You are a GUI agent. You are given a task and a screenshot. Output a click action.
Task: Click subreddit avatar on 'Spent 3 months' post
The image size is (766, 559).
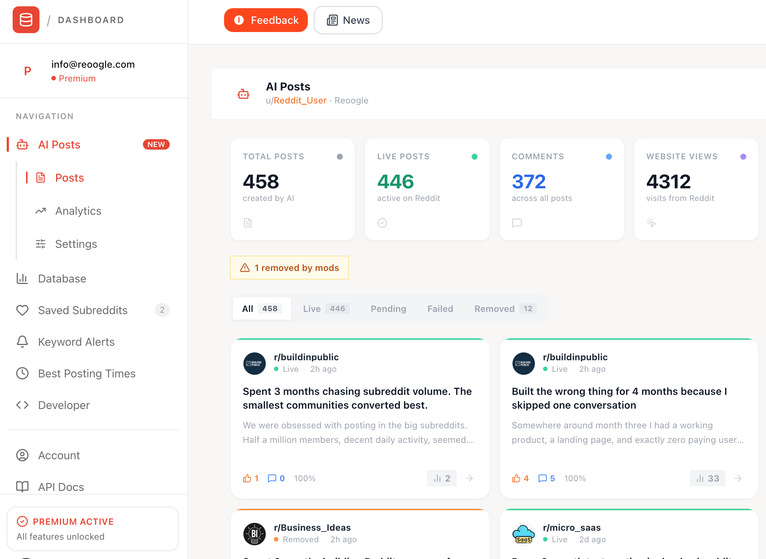click(255, 364)
